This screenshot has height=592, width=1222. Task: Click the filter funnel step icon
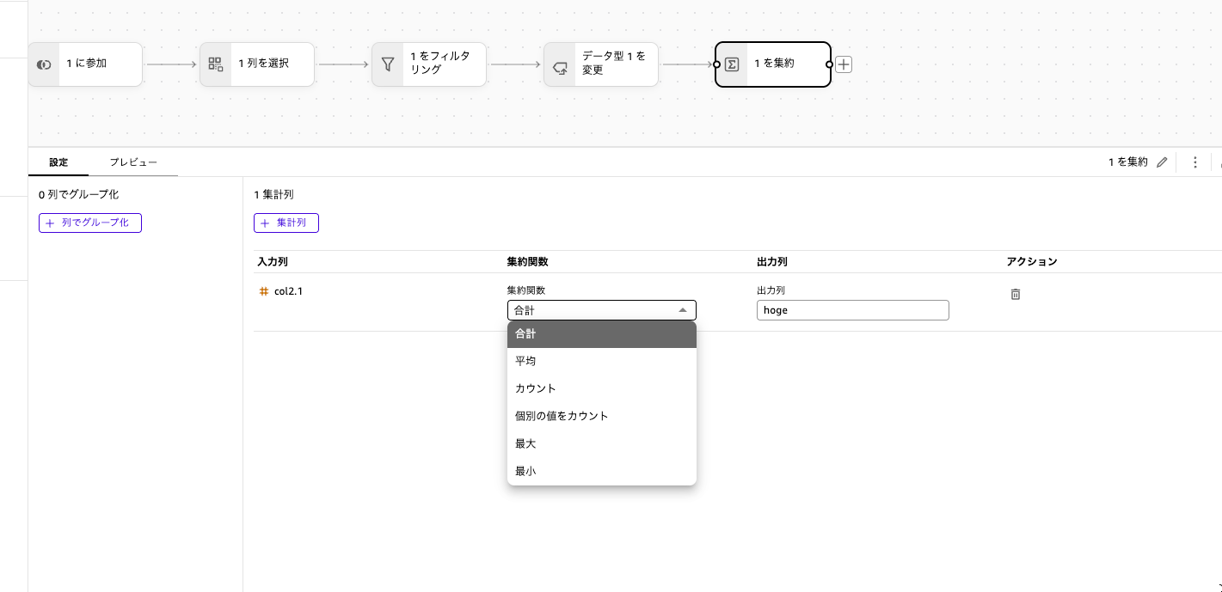pyautogui.click(x=388, y=64)
